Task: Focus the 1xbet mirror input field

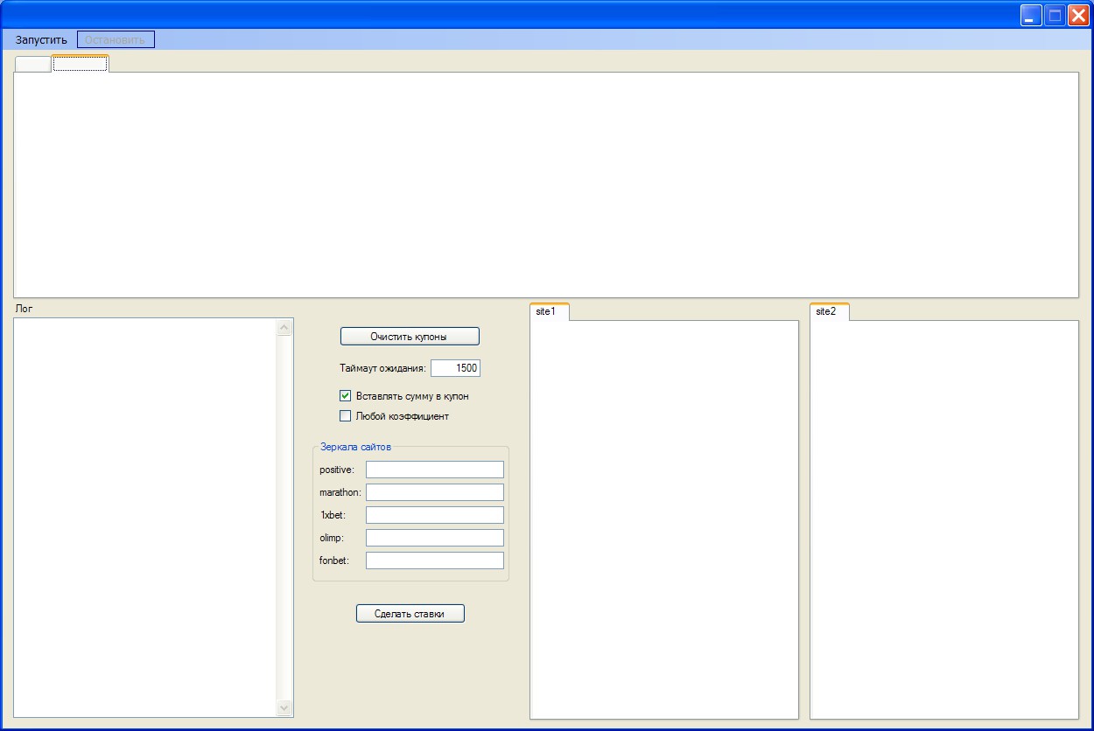Action: tap(435, 515)
